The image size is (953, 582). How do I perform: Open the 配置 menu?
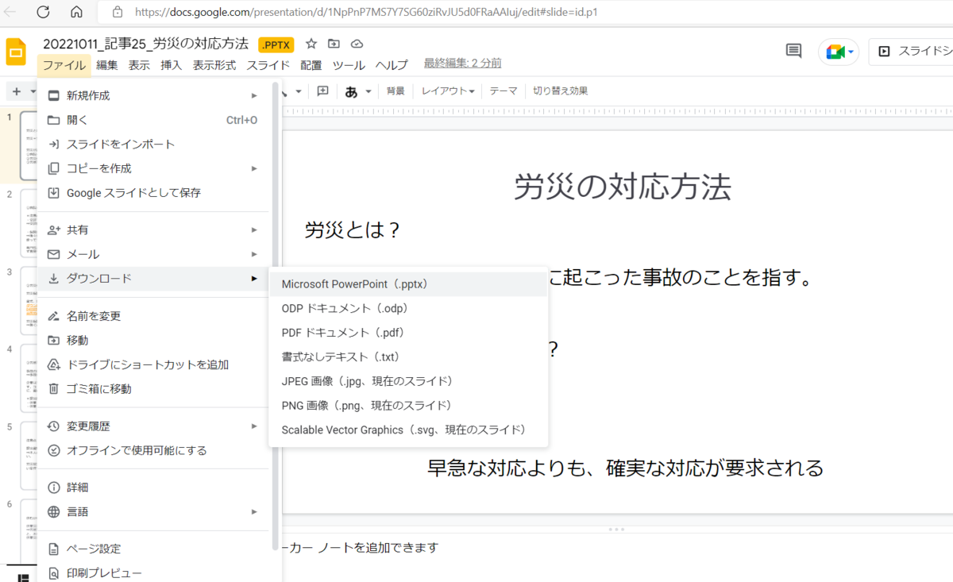click(x=311, y=65)
